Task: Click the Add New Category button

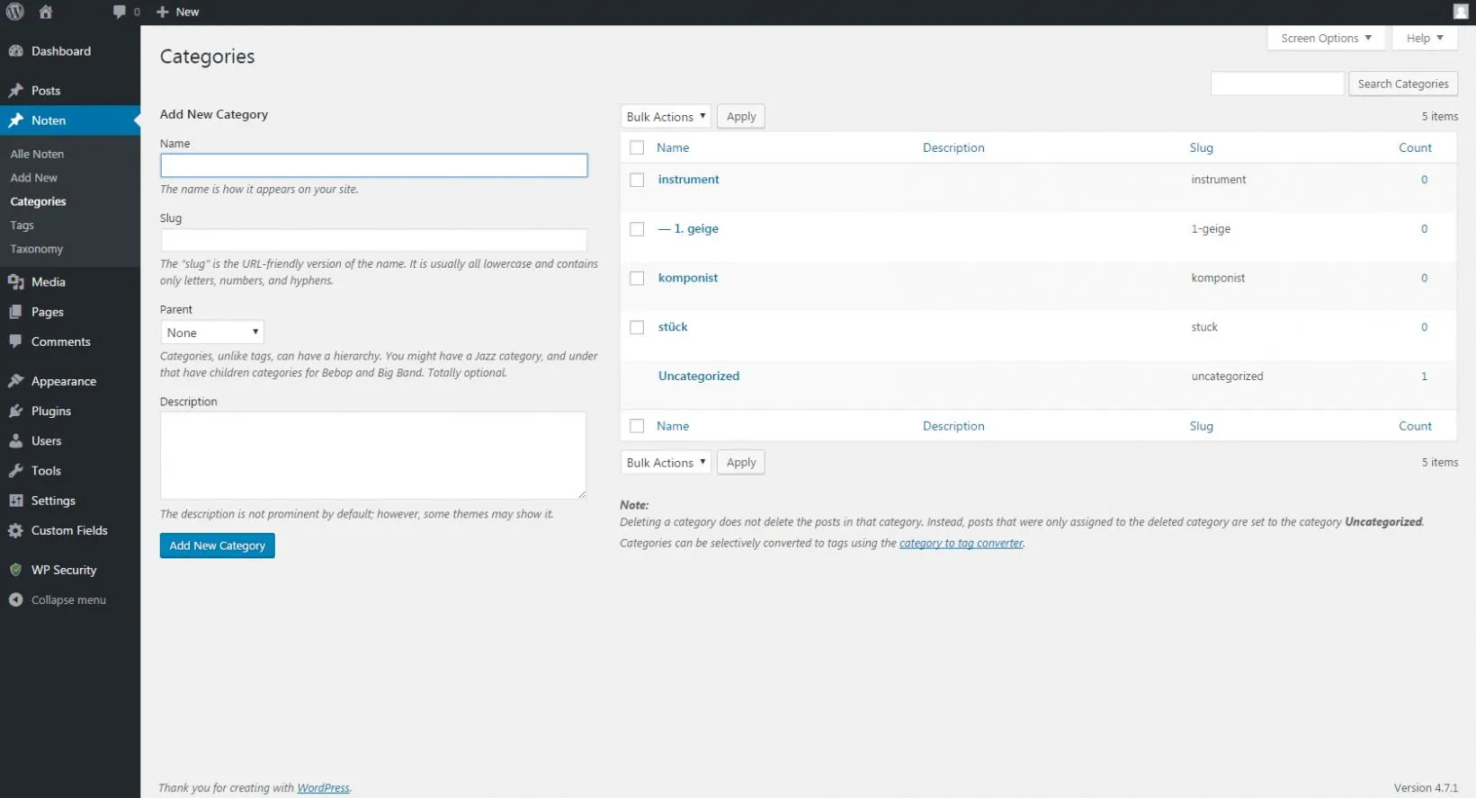Action: pyautogui.click(x=218, y=545)
